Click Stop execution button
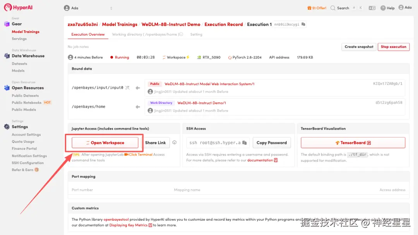This screenshot has height=235, width=418. coord(394,47)
